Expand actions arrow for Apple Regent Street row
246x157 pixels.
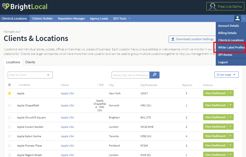230,155
